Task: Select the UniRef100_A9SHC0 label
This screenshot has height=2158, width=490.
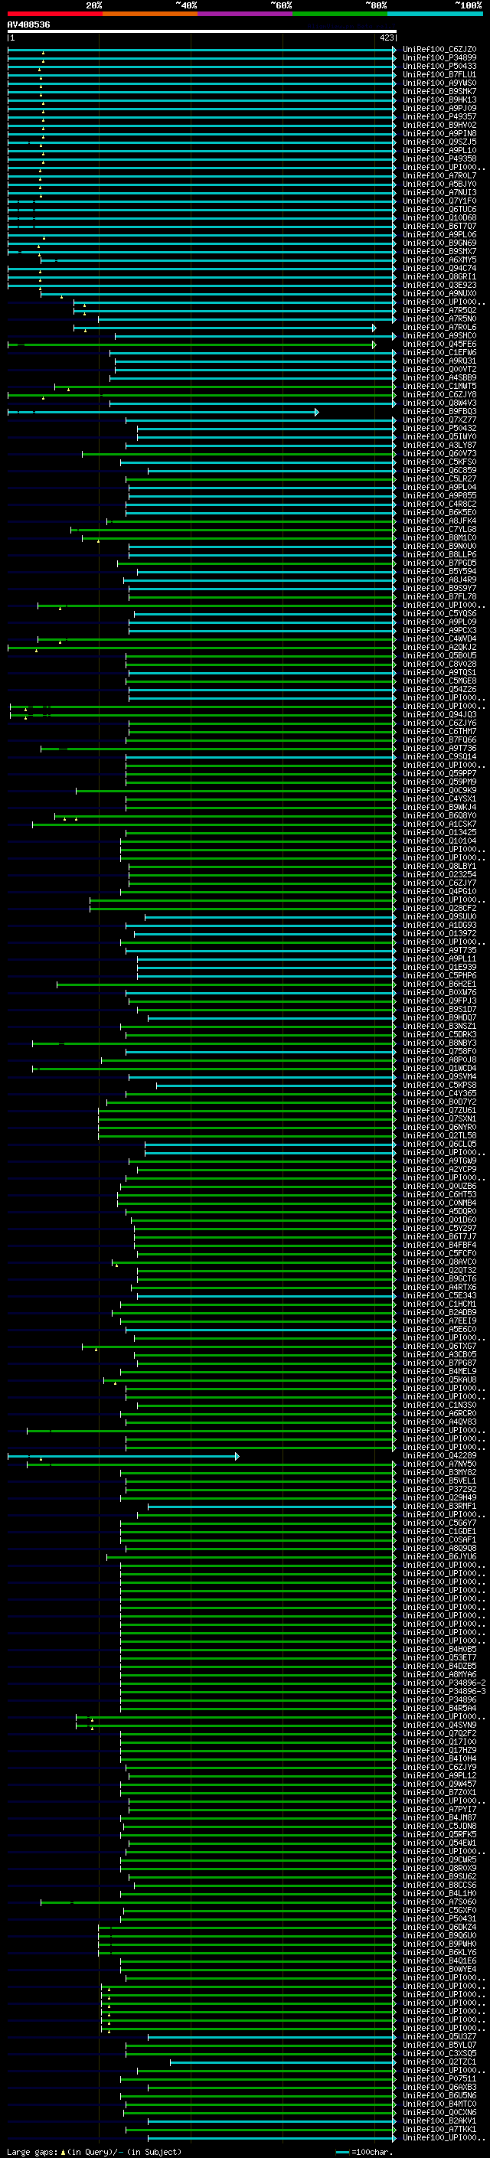Action: 439,336
